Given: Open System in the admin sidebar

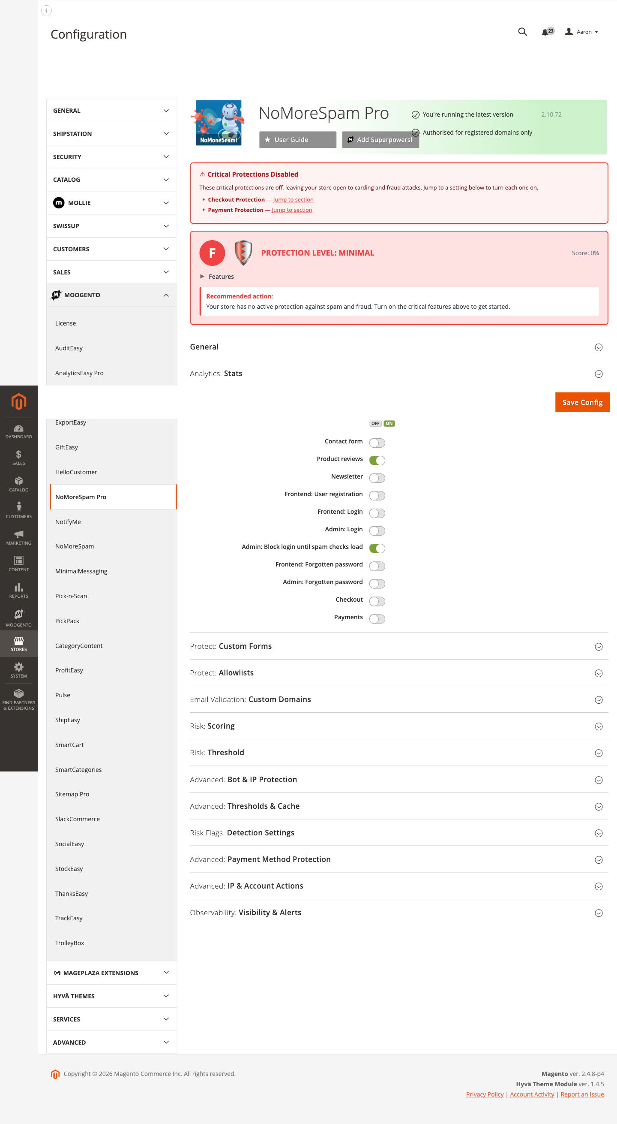Looking at the screenshot, I should [x=19, y=671].
